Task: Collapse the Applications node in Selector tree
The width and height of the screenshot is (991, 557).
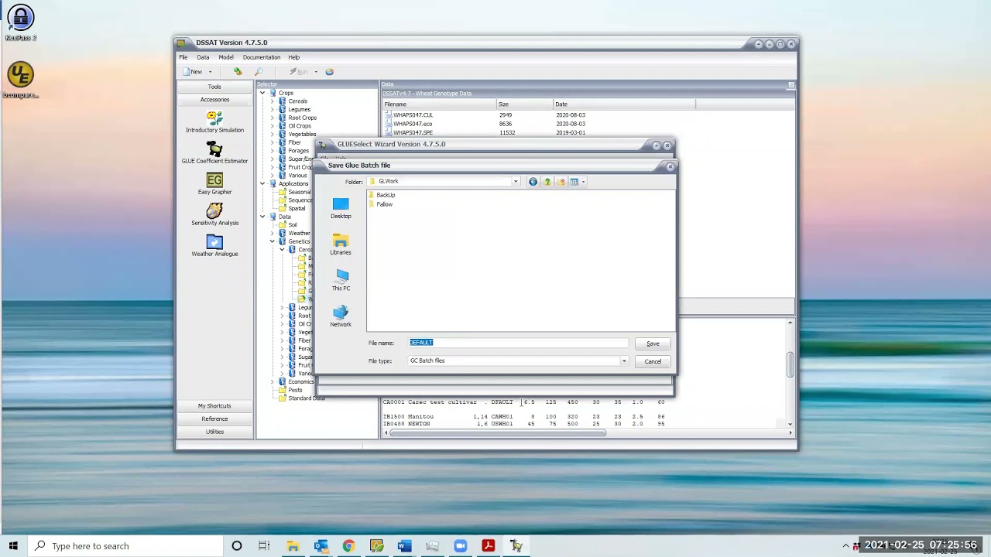Action: [262, 184]
